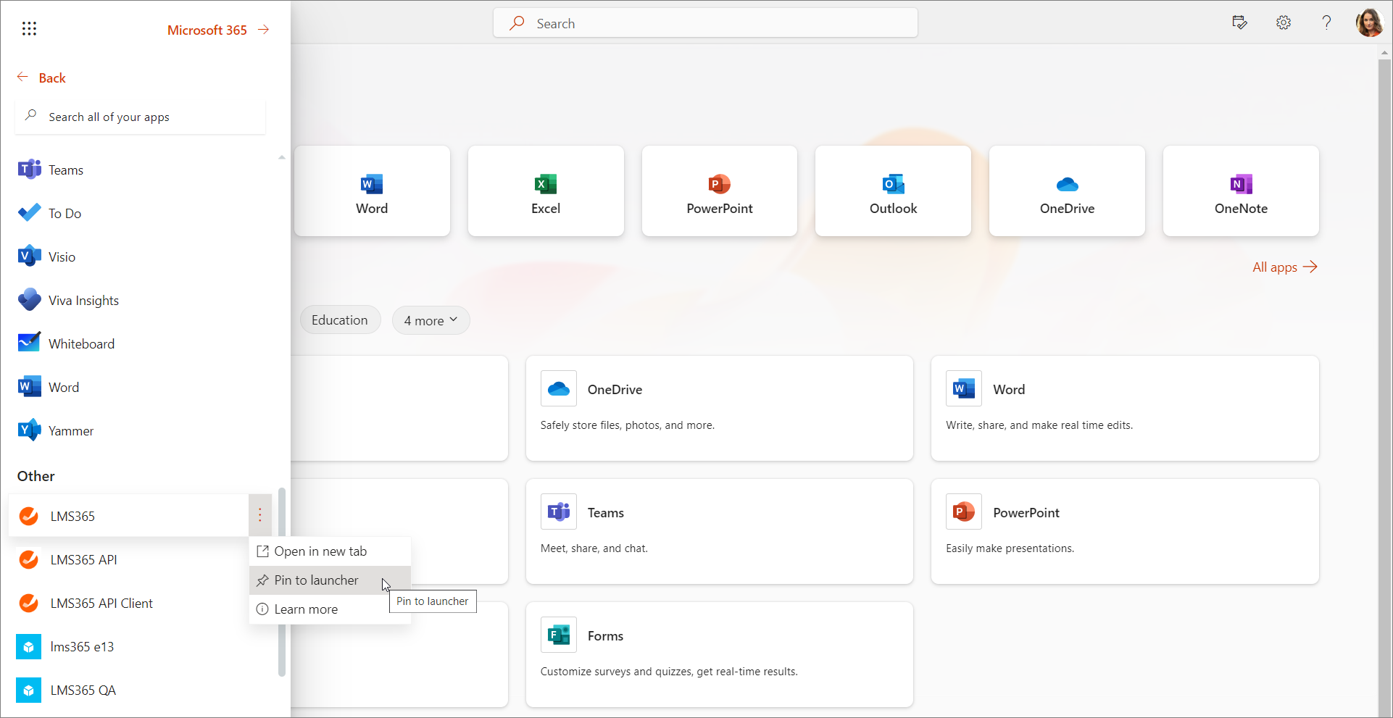
Task: Open Viva Insights from the app list
Action: pyautogui.click(x=83, y=301)
